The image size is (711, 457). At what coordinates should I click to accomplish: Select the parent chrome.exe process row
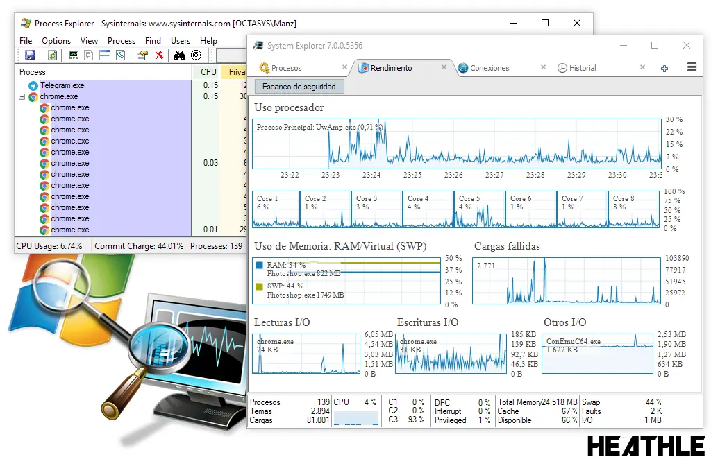[131, 96]
